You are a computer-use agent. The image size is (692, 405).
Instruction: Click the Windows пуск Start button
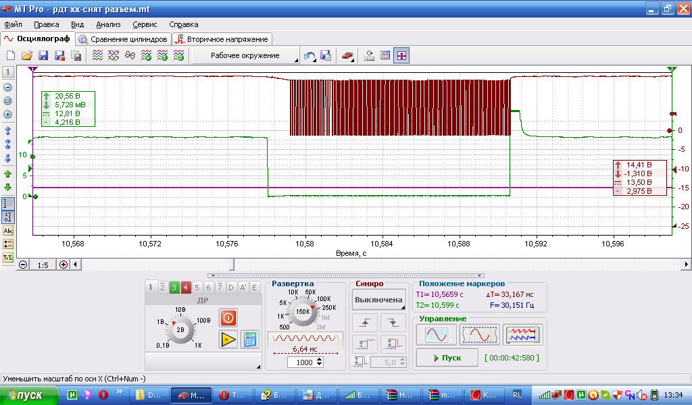click(x=29, y=396)
